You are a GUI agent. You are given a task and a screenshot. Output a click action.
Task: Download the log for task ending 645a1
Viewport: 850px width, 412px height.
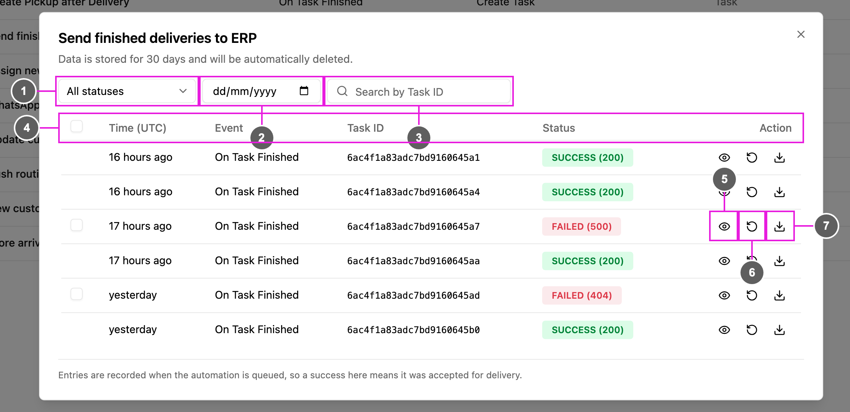pyautogui.click(x=780, y=157)
